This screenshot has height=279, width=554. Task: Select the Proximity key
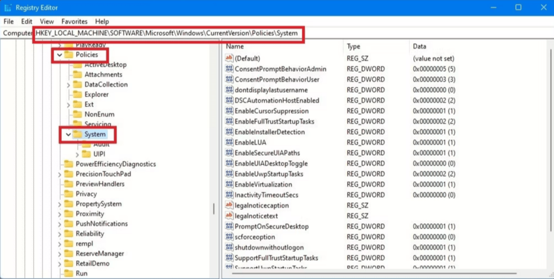coord(90,214)
